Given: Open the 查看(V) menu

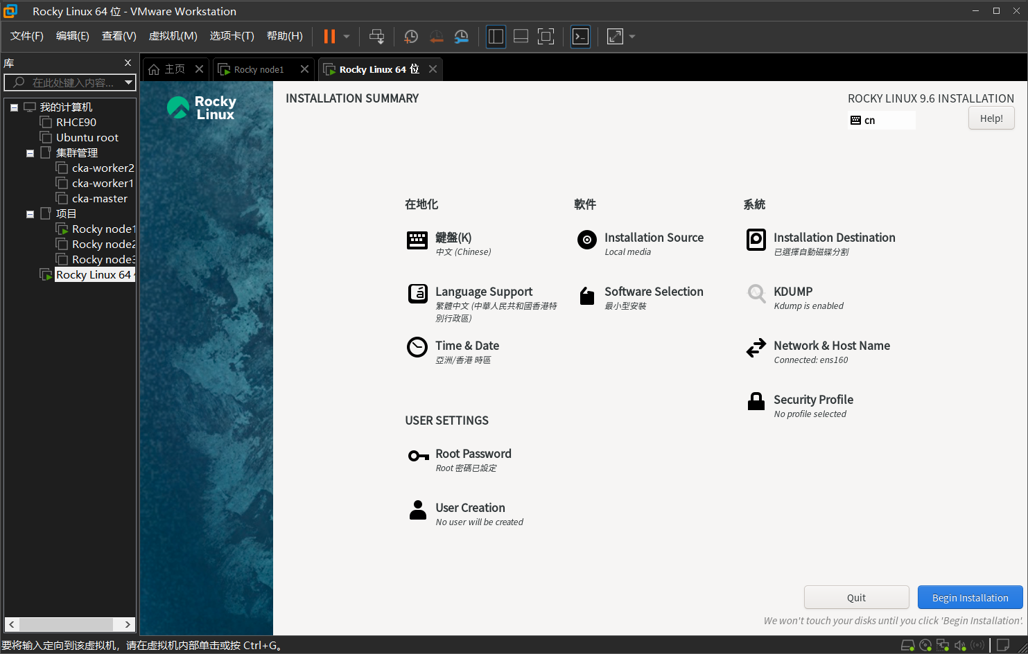Looking at the screenshot, I should [x=119, y=36].
